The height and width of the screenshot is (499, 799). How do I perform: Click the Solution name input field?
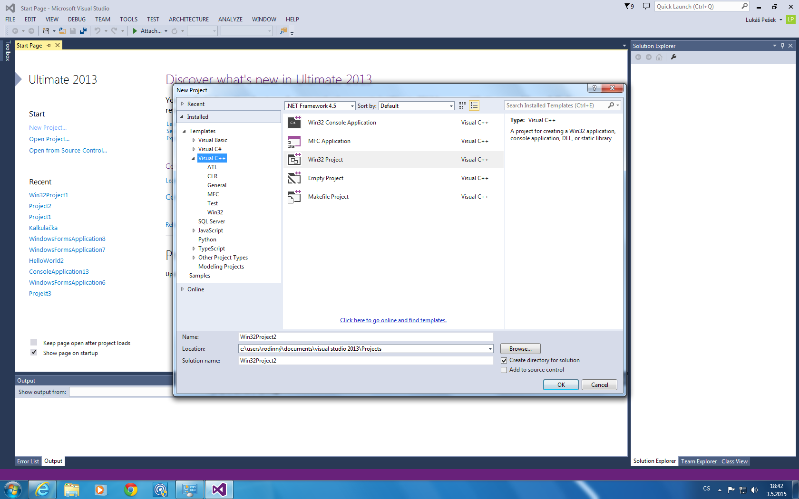point(366,361)
